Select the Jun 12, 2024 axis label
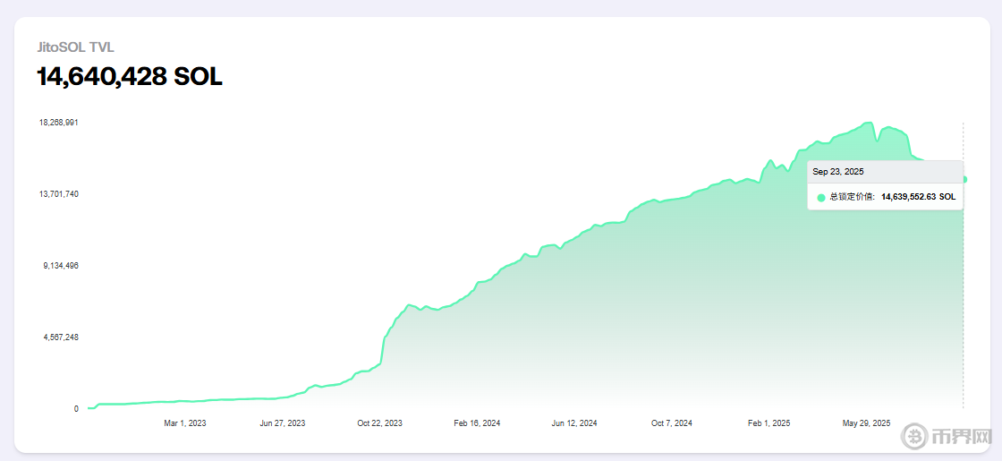Viewport: 1002px width, 461px height. (x=574, y=423)
